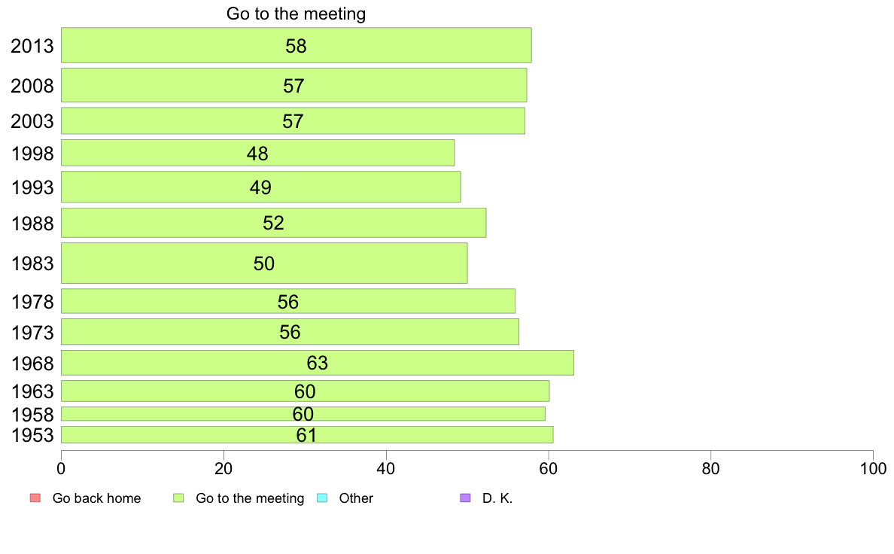Click the 1983 bar showing 50
The width and height of the screenshot is (894, 554).
click(x=265, y=263)
